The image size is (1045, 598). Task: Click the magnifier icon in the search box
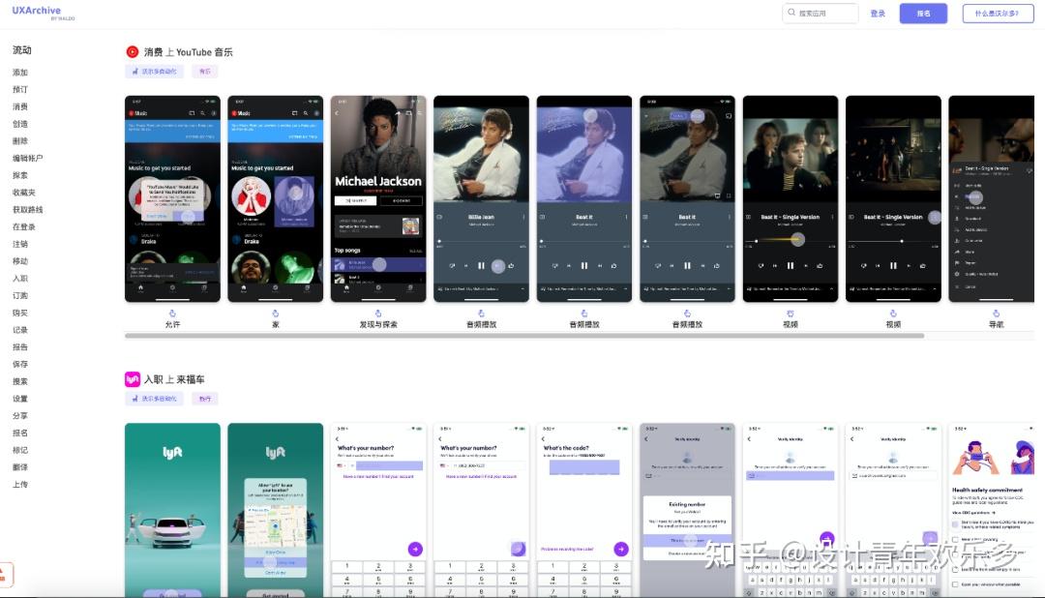pyautogui.click(x=791, y=13)
